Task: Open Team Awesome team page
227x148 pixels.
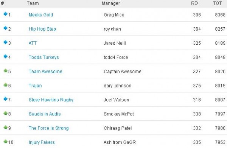Action: coord(45,72)
